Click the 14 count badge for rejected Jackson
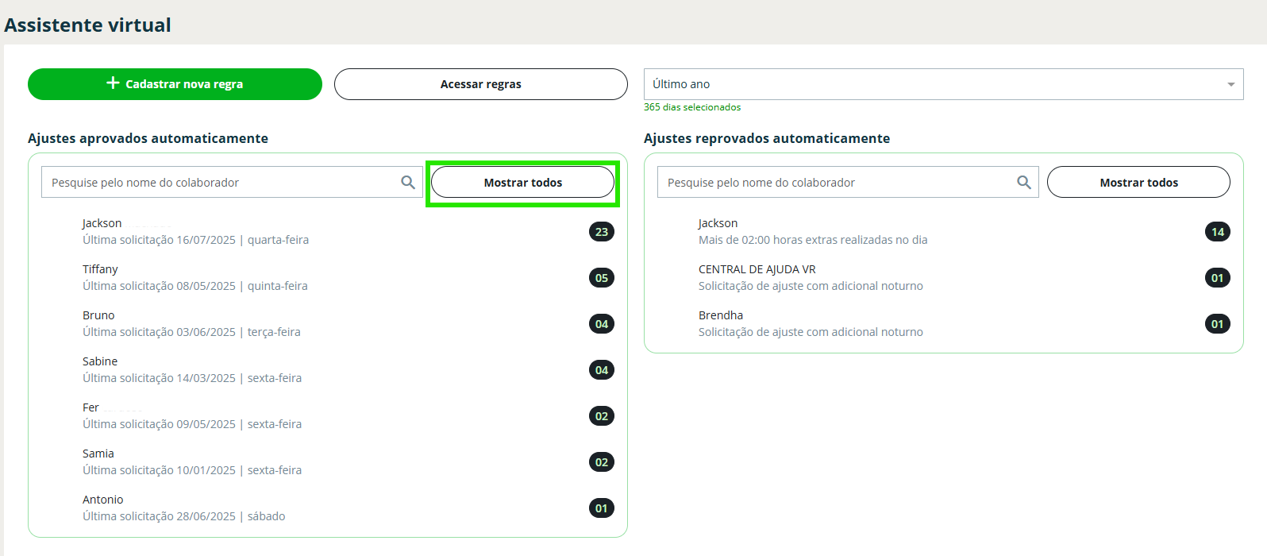The height and width of the screenshot is (556, 1267). (x=1218, y=232)
